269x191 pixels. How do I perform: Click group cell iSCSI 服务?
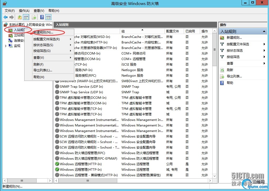point(129,65)
